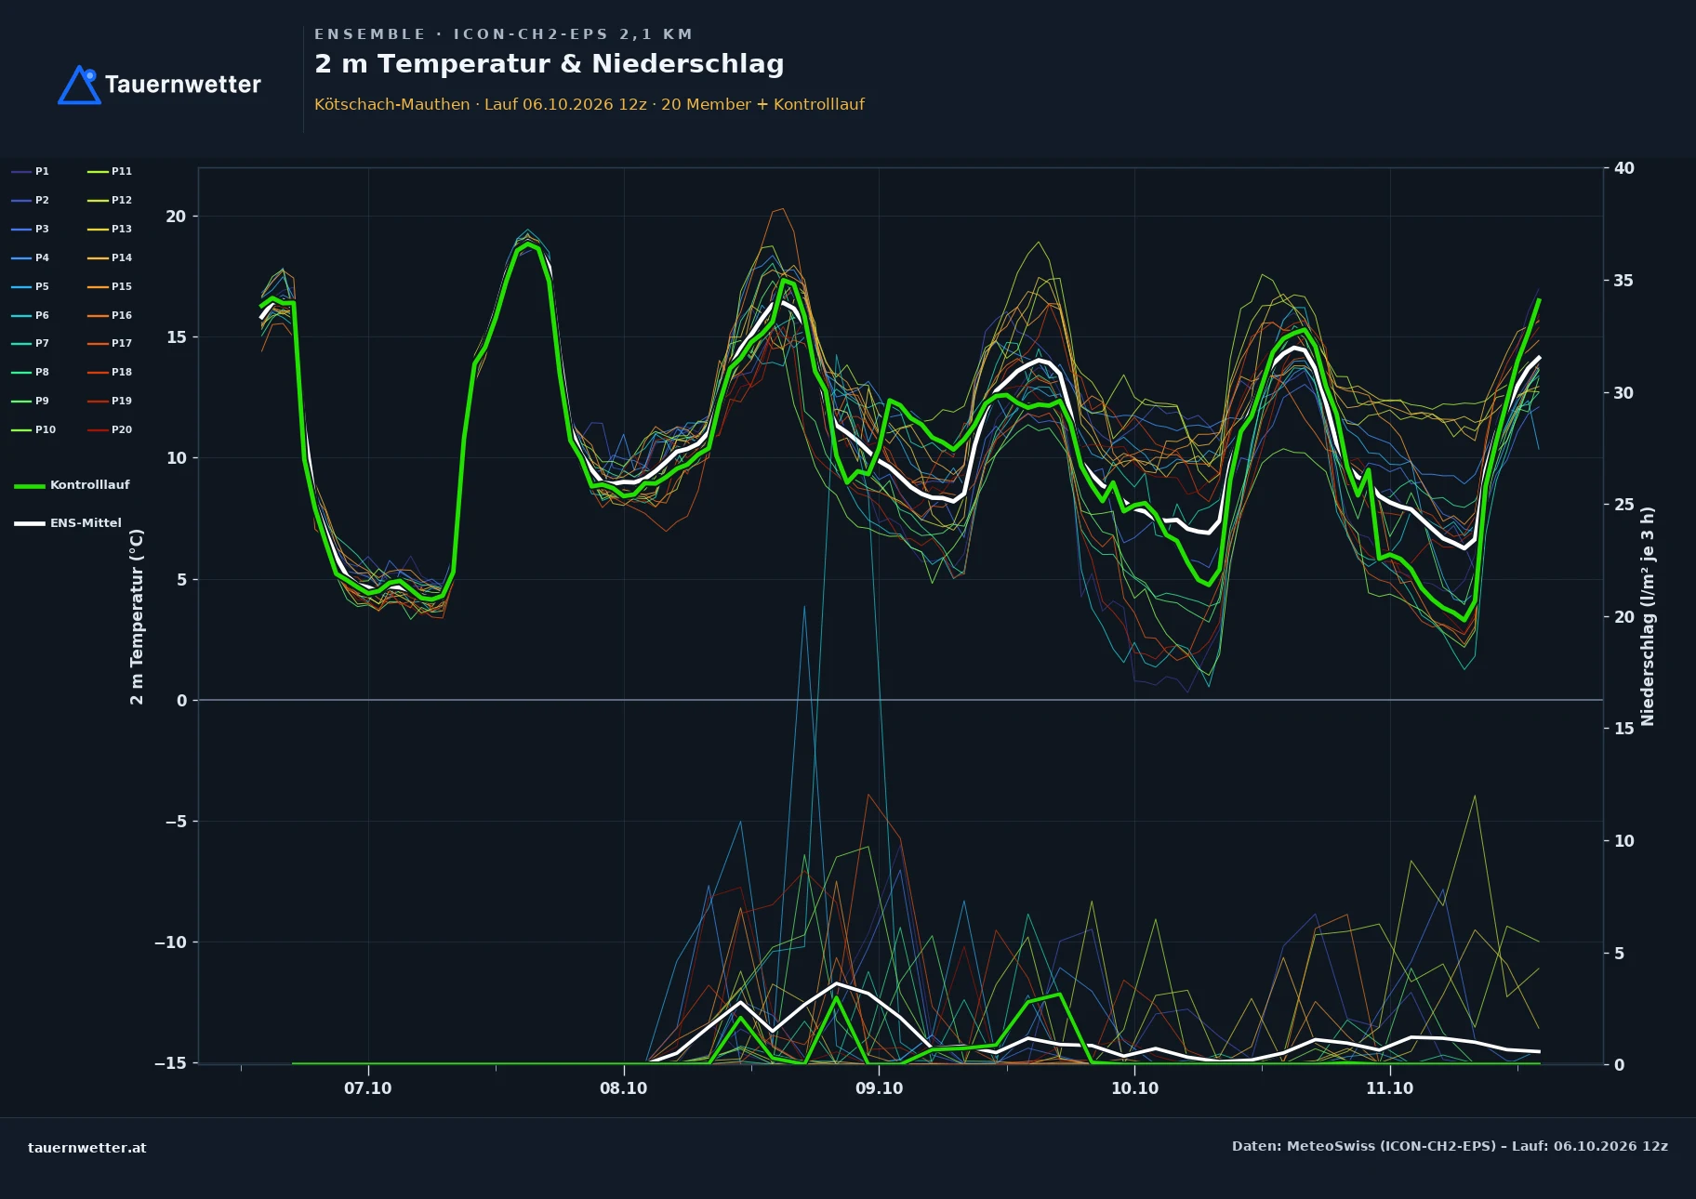This screenshot has width=1696, height=1199.
Task: Click the ENS-Mittel legend label
Action: point(86,523)
